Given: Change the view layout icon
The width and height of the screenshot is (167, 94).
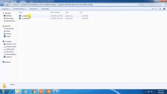Looking at the screenshot, I should (153, 9).
